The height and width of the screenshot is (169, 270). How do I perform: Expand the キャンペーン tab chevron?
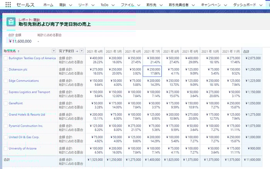(x=225, y=5)
